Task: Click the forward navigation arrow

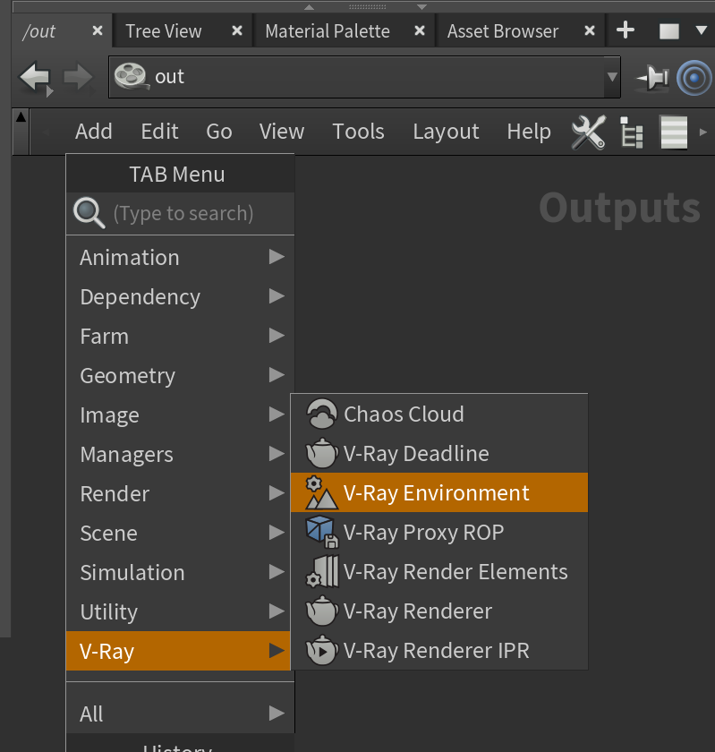Action: click(78, 77)
